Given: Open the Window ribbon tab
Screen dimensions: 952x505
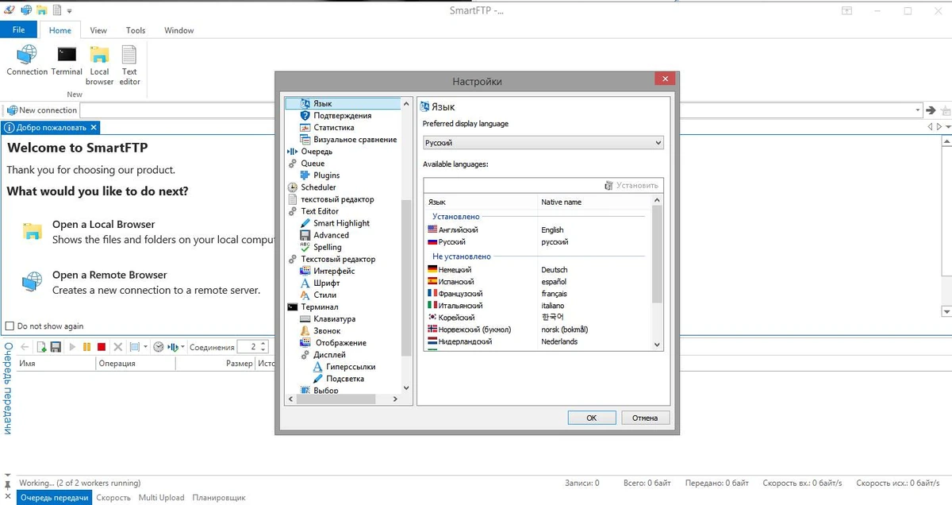Looking at the screenshot, I should click(179, 30).
